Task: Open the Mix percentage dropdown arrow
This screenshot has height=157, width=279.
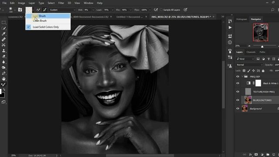Action: [x=131, y=10]
